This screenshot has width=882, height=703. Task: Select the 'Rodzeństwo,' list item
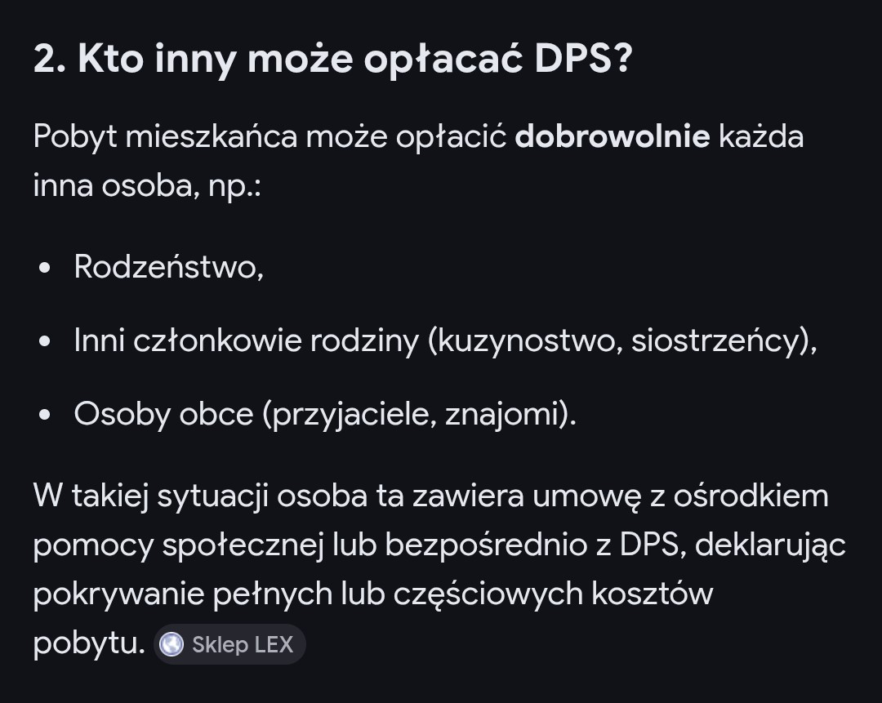coord(169,266)
